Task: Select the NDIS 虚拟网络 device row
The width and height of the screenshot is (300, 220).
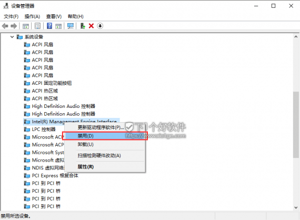Action: click(x=48, y=168)
